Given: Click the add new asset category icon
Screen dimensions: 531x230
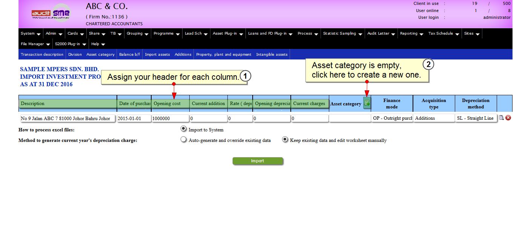Looking at the screenshot, I should point(367,104).
